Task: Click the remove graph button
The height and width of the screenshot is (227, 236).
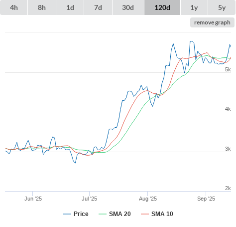Action: pyautogui.click(x=212, y=22)
